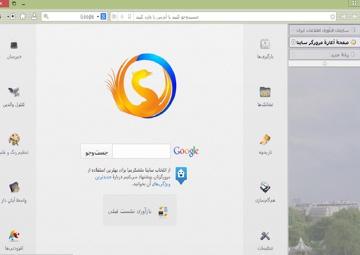360x255 pixels.
Task: Click the Google logo beside search field
Action: (x=186, y=151)
